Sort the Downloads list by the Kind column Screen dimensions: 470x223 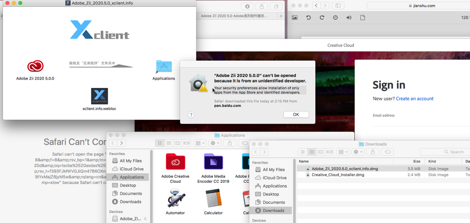444,161
